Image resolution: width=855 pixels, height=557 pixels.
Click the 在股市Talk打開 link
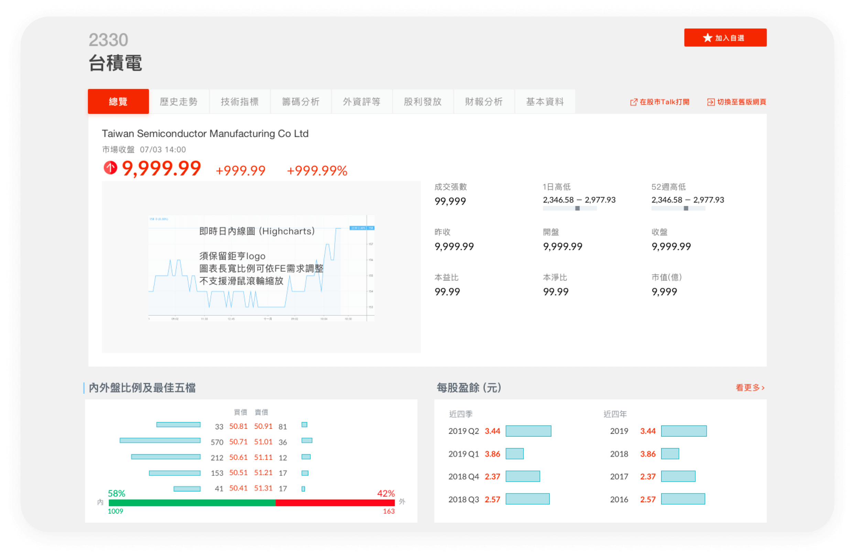click(x=664, y=102)
